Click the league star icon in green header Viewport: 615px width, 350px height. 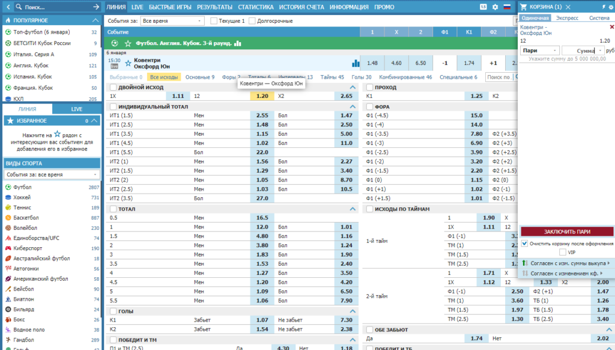pyautogui.click(x=128, y=43)
